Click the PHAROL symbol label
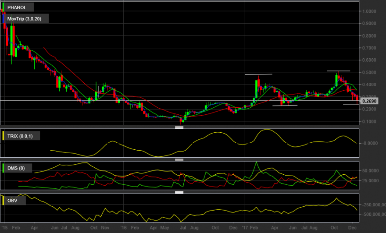Screen dimensions: 386x233 [x=17, y=7]
